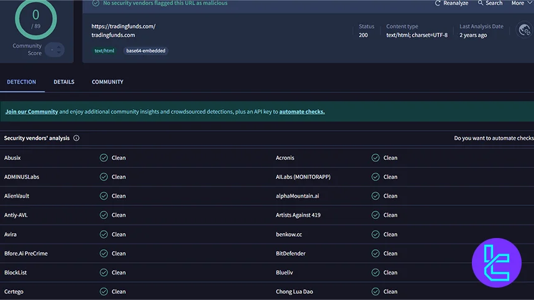Click the Antiy-AVL vendor name
Viewport: 534px width, 300px height.
[16, 215]
